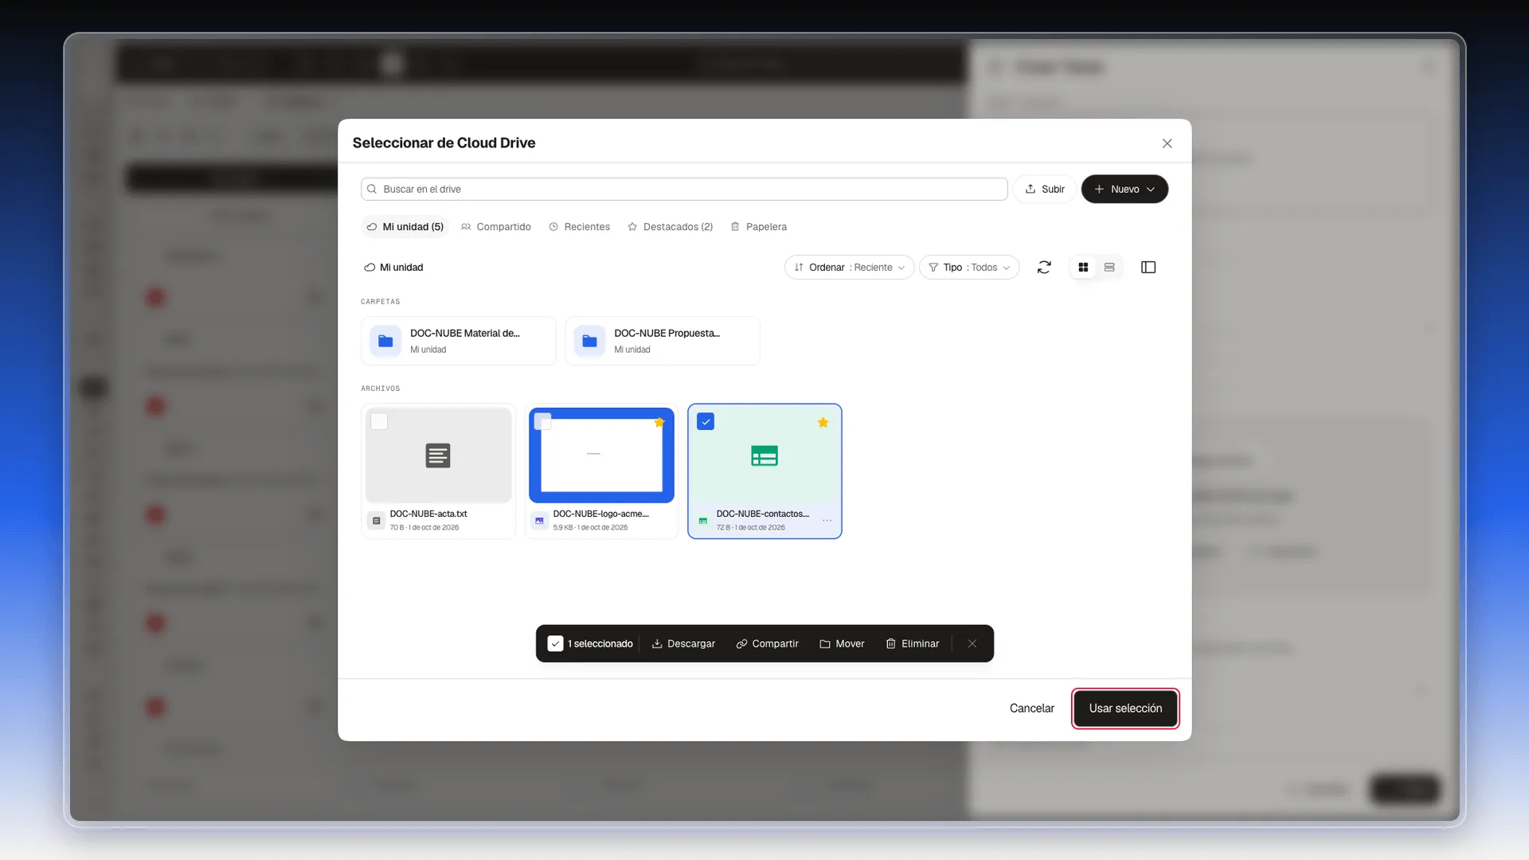Click the text document thumbnail of DOC-NUBE-acta.txt

click(x=438, y=455)
